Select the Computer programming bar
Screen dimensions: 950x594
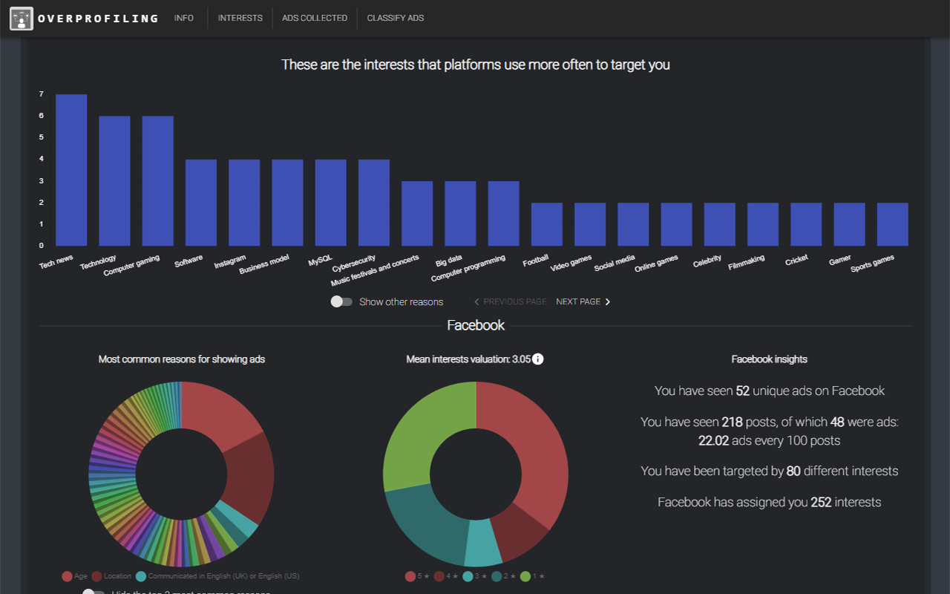pyautogui.click(x=504, y=214)
